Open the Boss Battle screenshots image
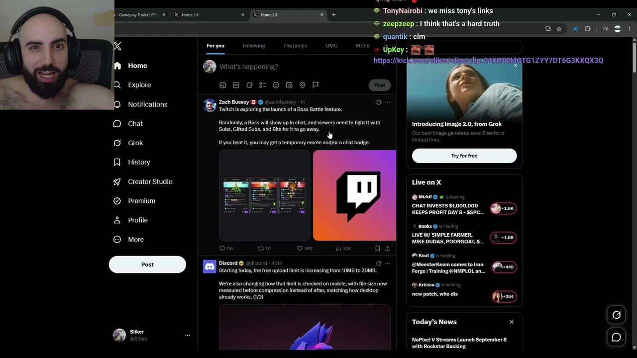The image size is (637, 358). point(265,195)
